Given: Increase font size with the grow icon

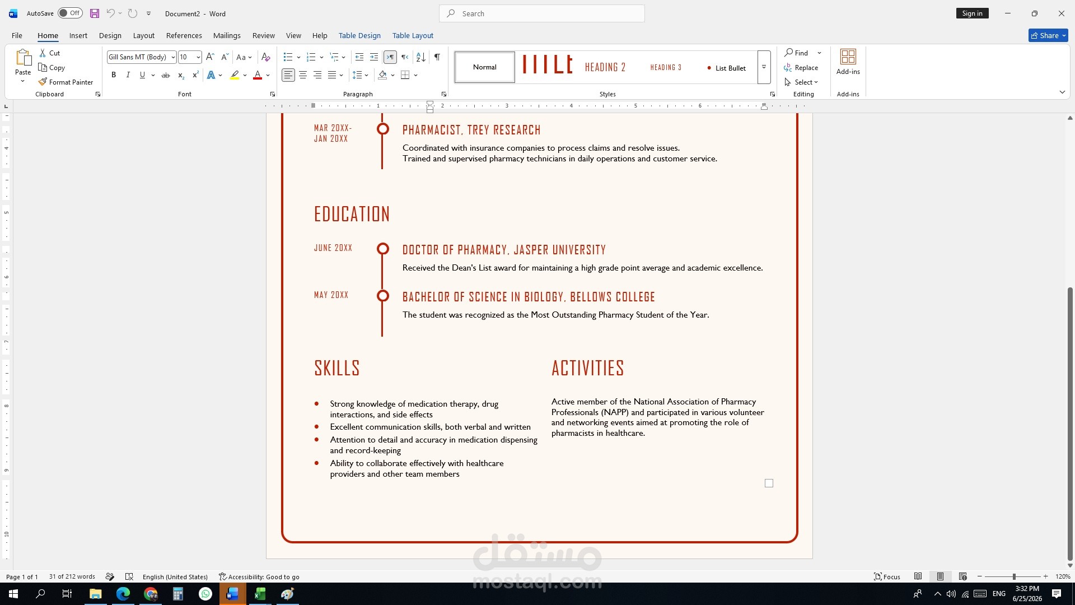Looking at the screenshot, I should (x=210, y=57).
